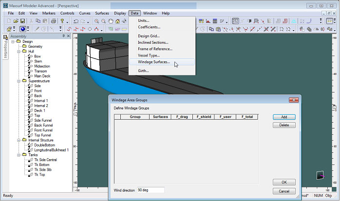Click the Print toolbar icon
The image size is (340, 201).
tap(53, 21)
